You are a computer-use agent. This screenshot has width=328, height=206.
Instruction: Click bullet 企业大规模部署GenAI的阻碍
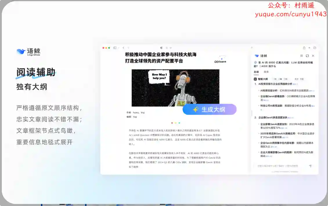pyautogui.click(x=277, y=152)
